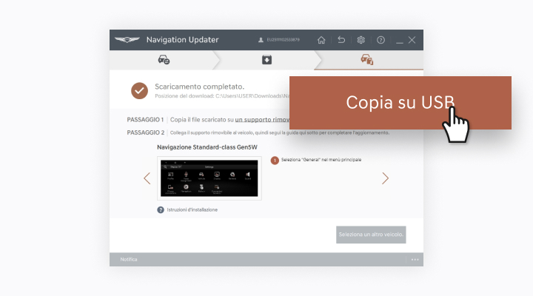533x296 pixels.
Task: Click the download completed checkmark icon
Action: (139, 90)
